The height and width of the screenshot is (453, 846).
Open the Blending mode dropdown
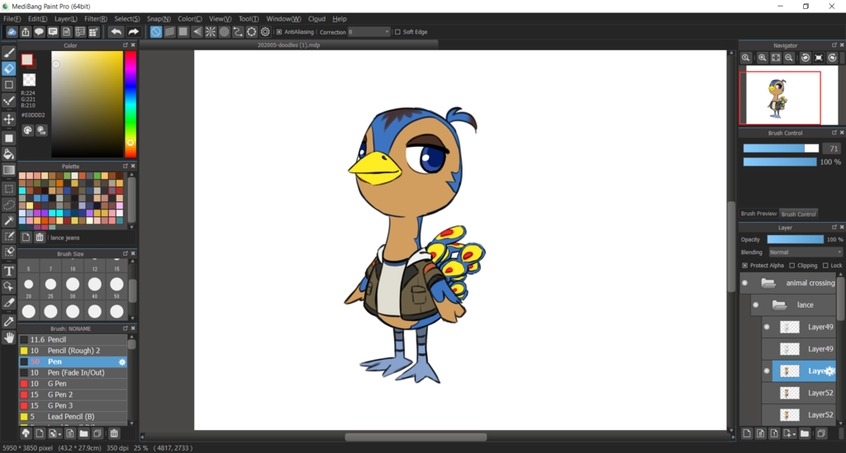point(805,252)
